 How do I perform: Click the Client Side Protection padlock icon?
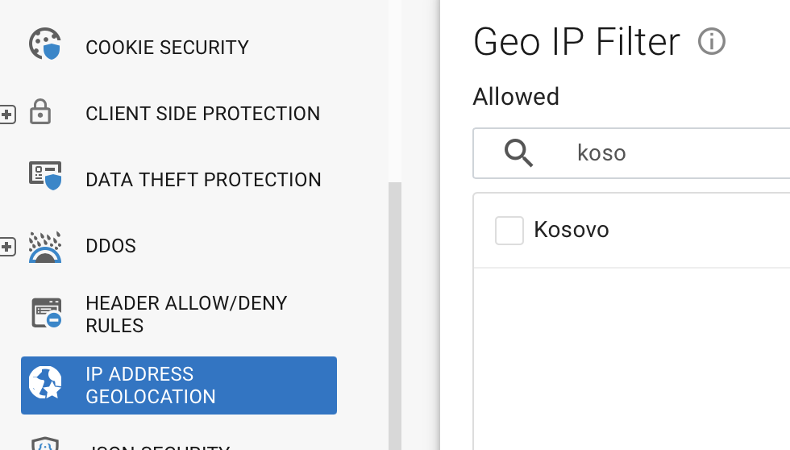[40, 111]
